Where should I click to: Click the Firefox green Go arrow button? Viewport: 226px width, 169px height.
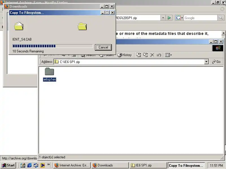click(x=169, y=18)
